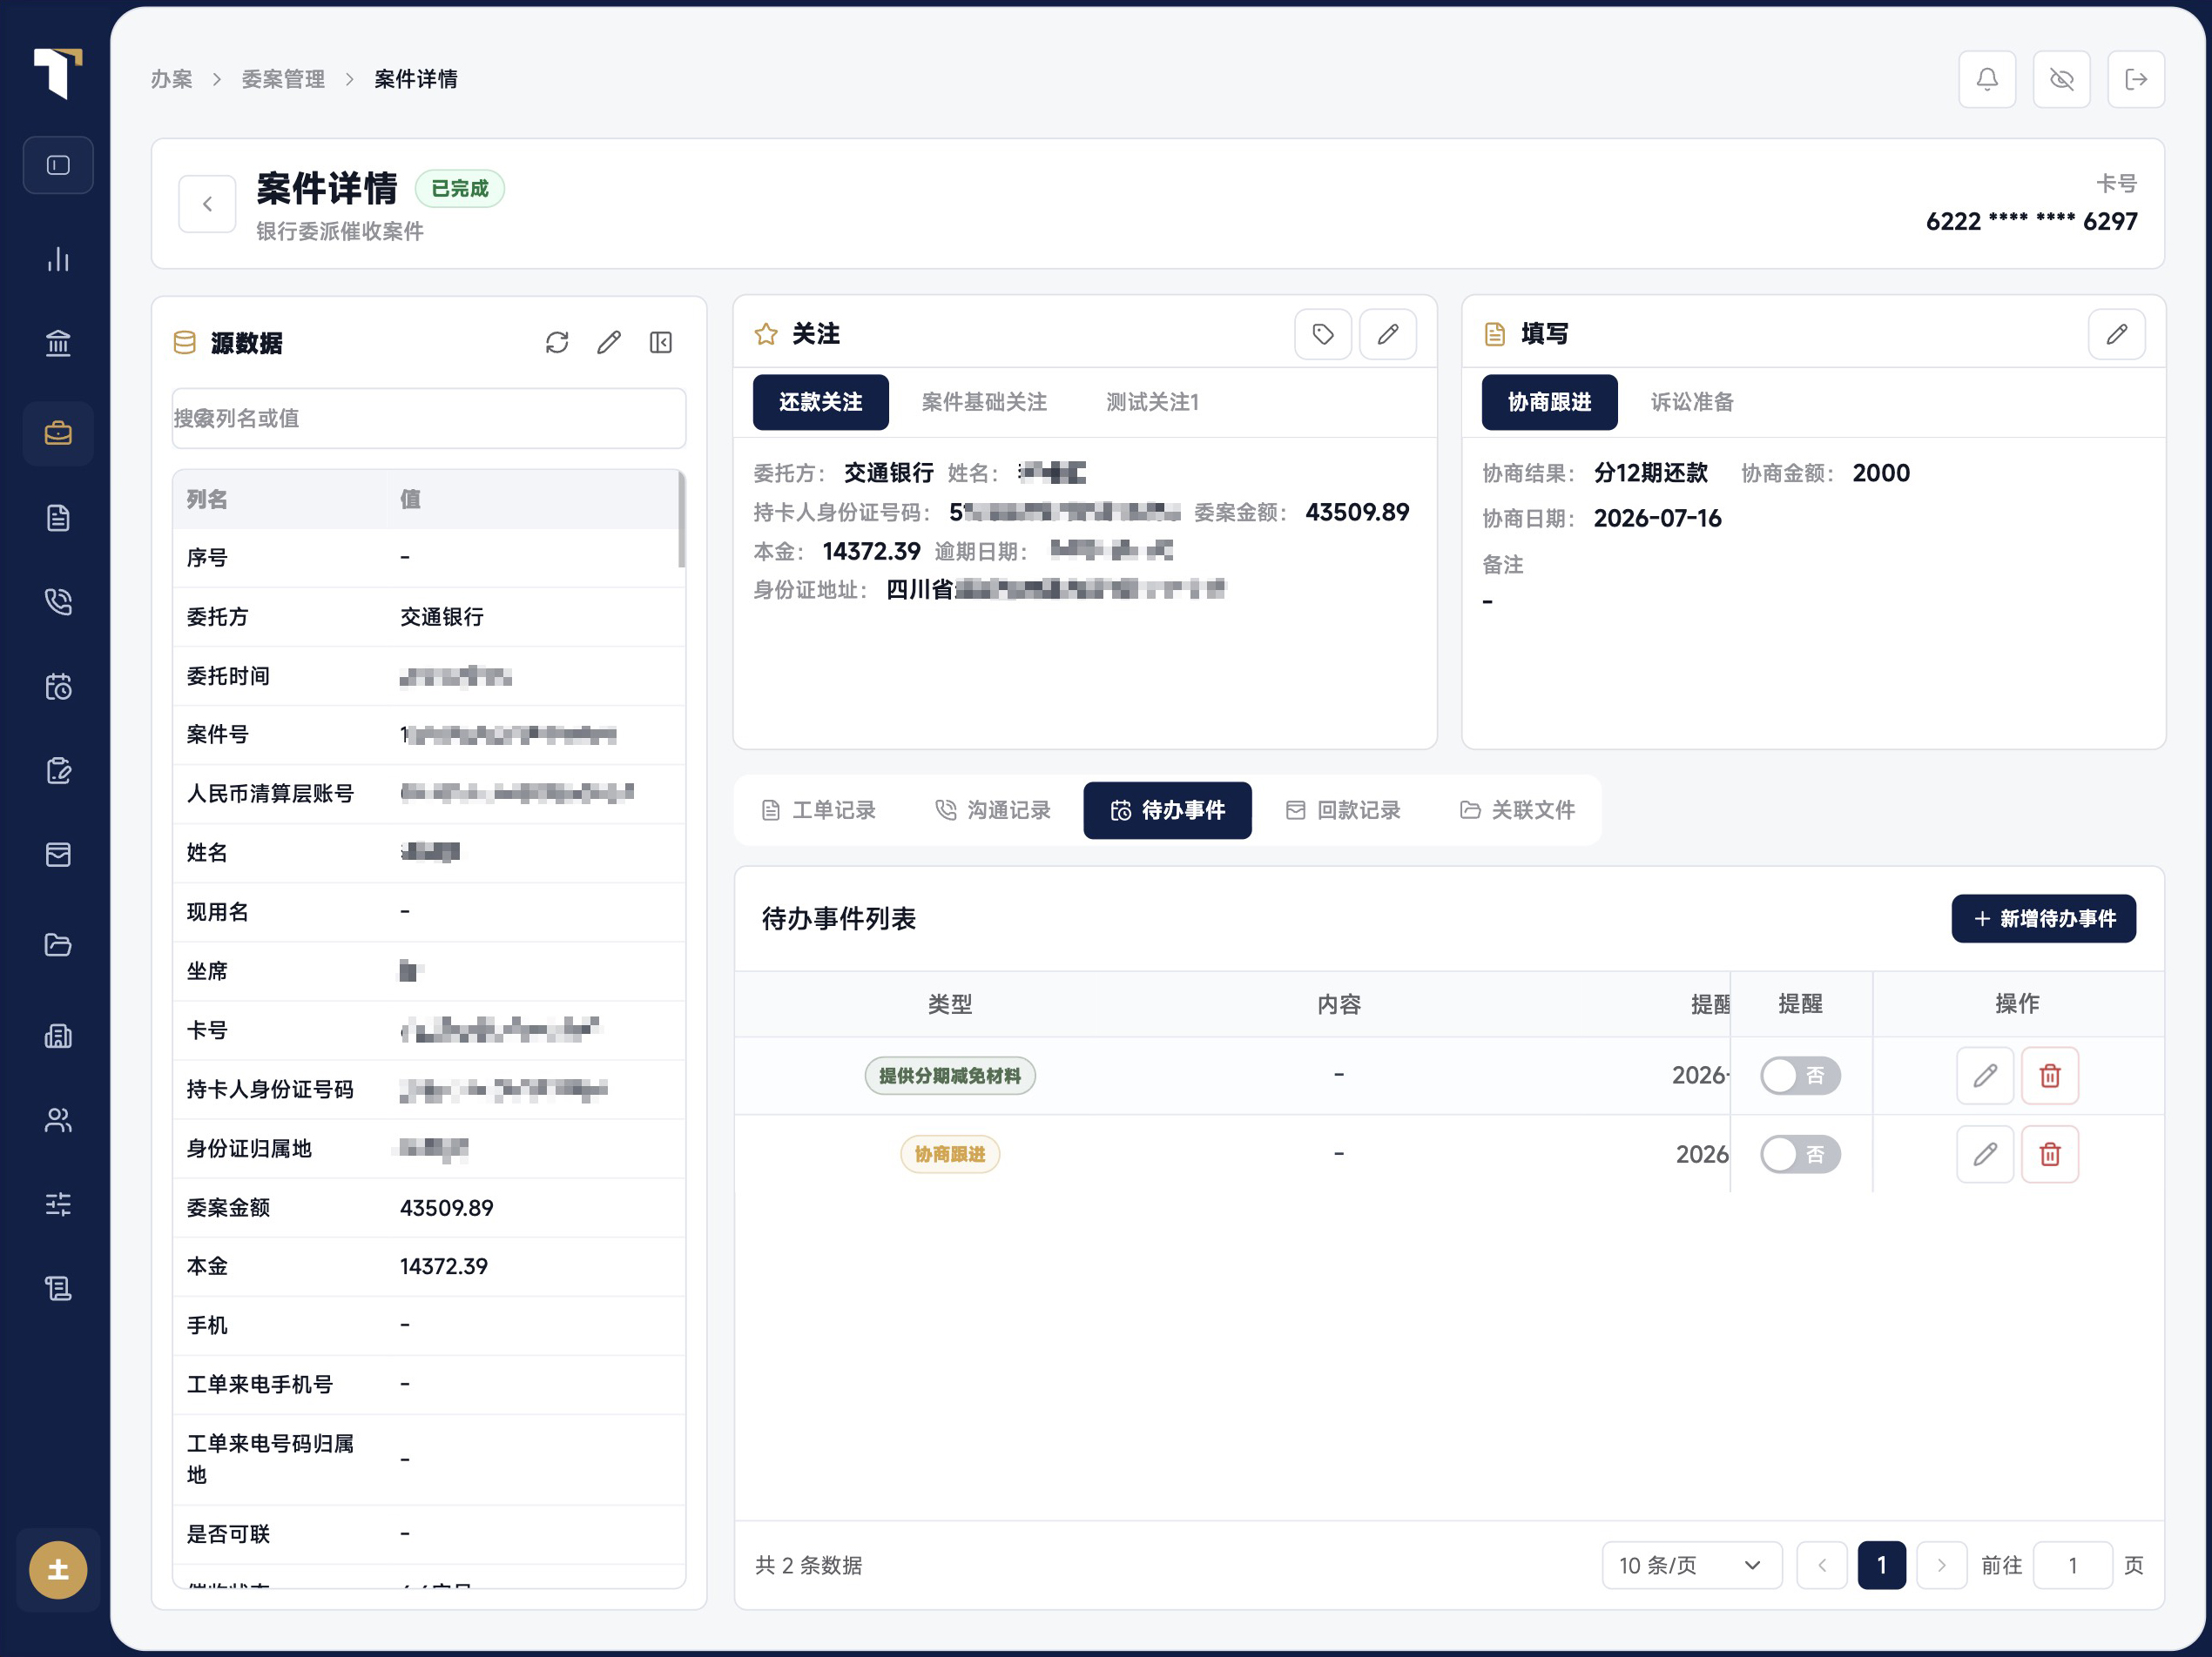This screenshot has width=2212, height=1657.
Task: Click the 委案金额 value 43509.89 in source table
Action: point(446,1207)
